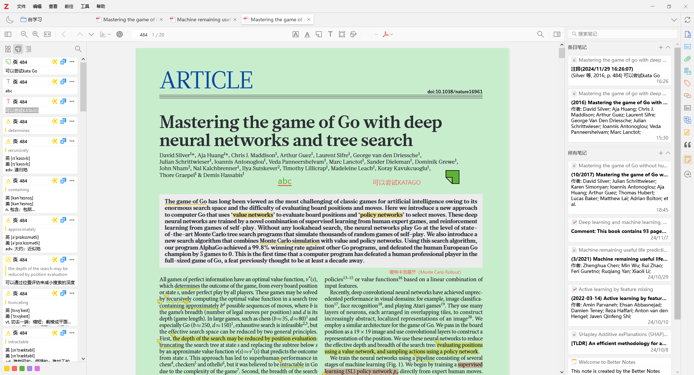Collapse the 所有笔记 section
The width and height of the screenshot is (694, 375).
668,153
